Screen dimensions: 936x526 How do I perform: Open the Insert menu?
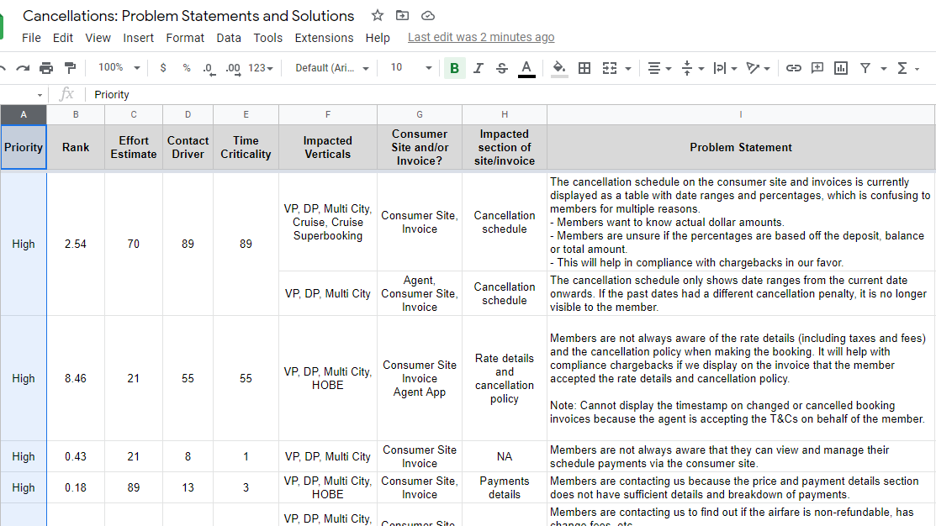pyautogui.click(x=139, y=38)
